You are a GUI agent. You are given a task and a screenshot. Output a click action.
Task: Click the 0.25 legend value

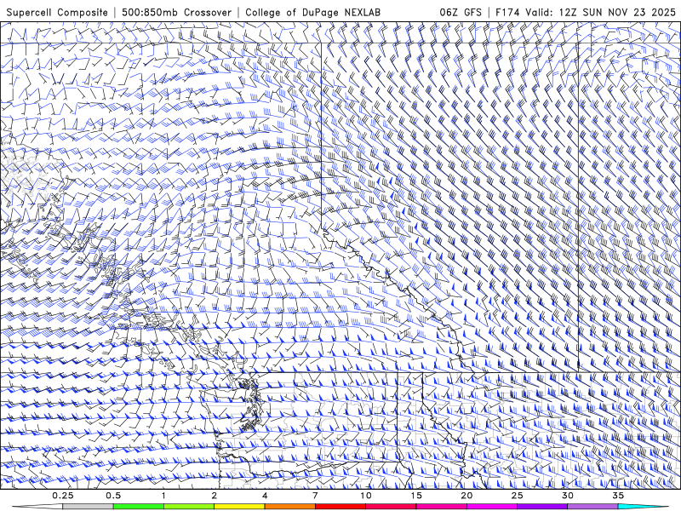coord(63,496)
